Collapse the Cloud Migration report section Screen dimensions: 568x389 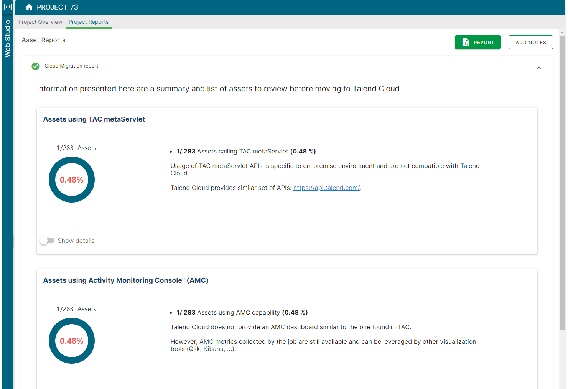coord(539,68)
